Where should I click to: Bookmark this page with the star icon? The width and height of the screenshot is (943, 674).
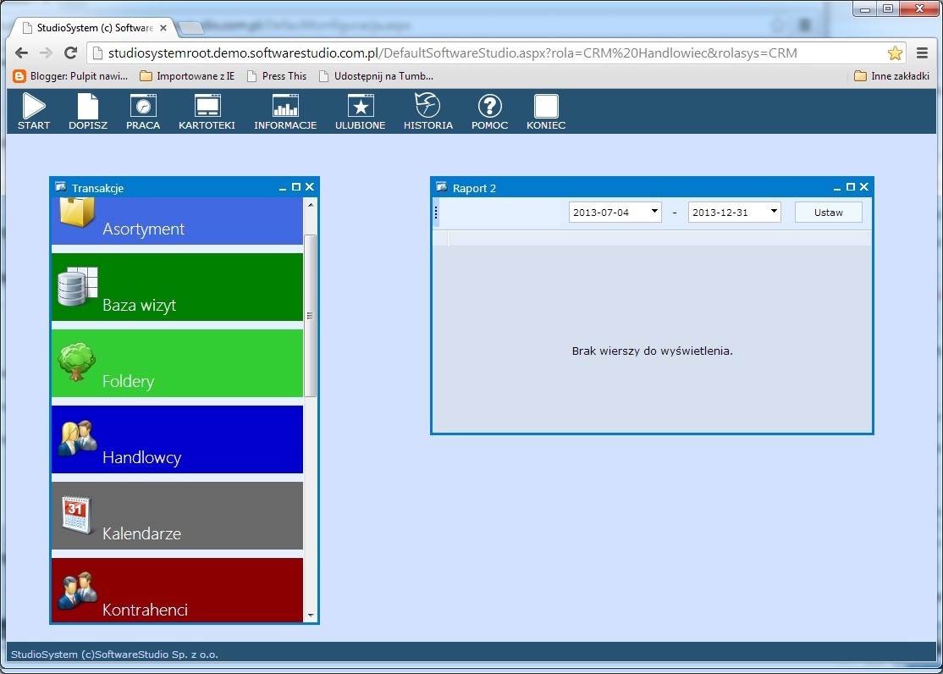coord(895,52)
